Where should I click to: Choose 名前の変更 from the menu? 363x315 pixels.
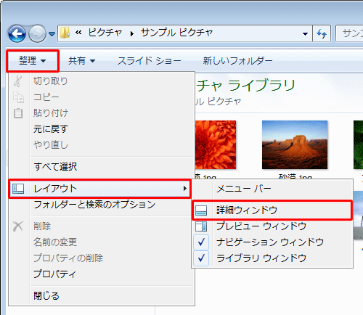[102, 242]
